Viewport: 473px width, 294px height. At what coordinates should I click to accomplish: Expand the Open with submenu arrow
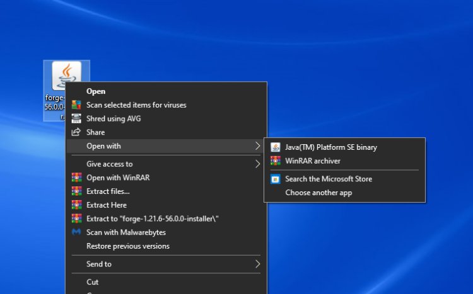tap(257, 146)
